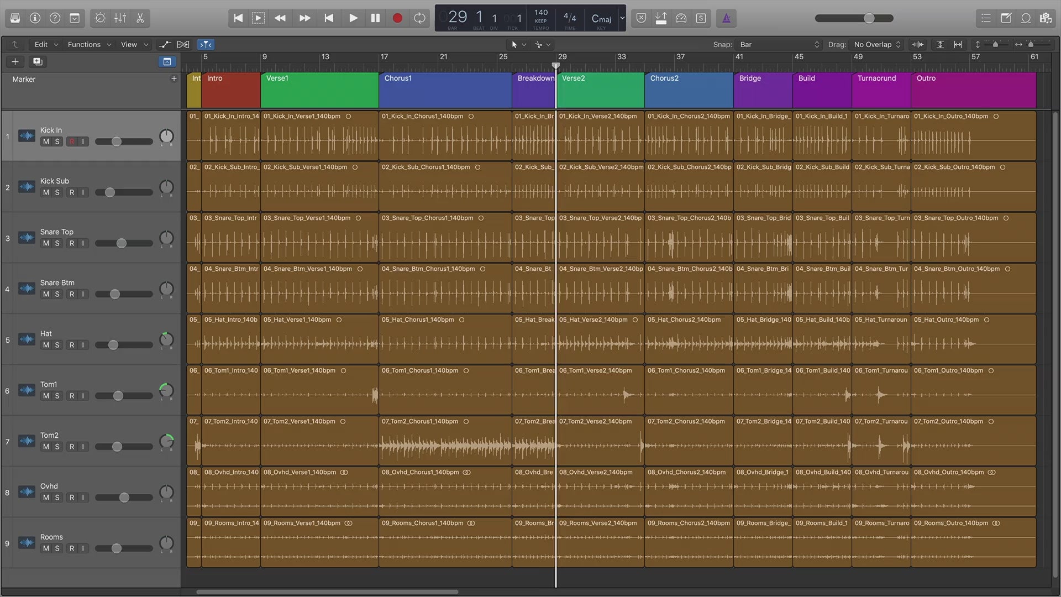Toggle the Replace mode icon
1061x597 pixels.
(x=641, y=18)
